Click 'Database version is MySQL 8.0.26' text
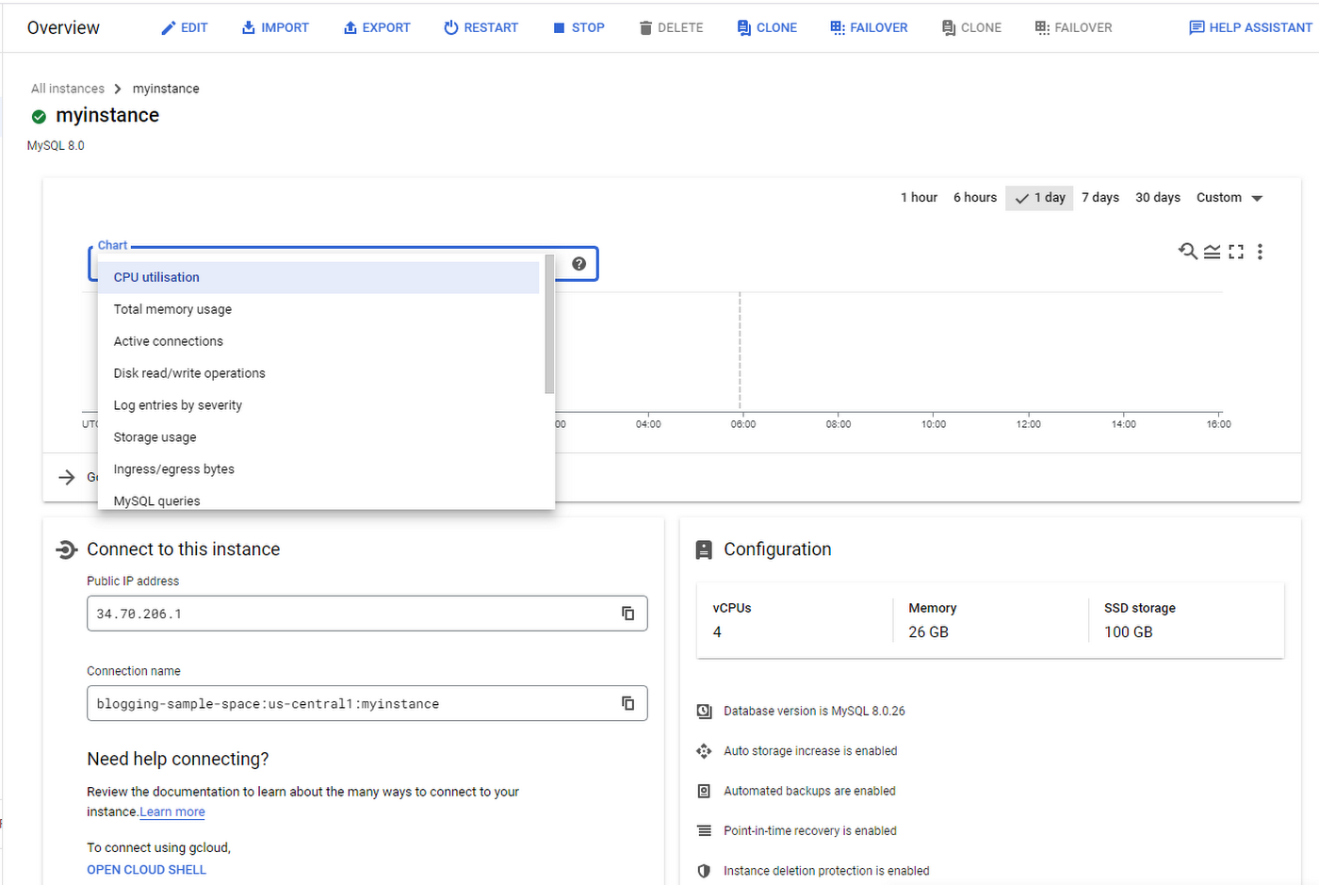 pyautogui.click(x=814, y=711)
